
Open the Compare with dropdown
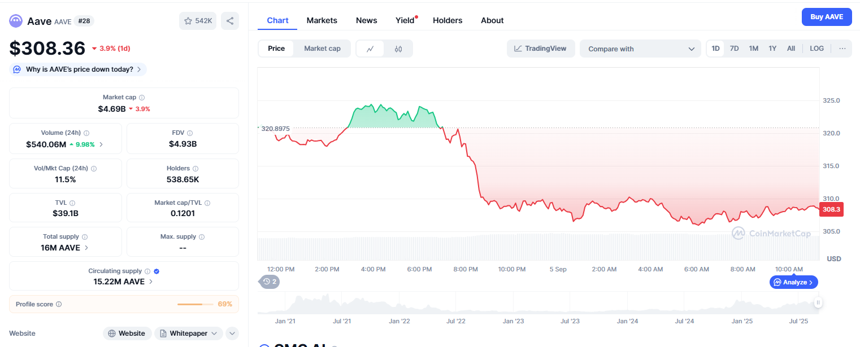640,49
